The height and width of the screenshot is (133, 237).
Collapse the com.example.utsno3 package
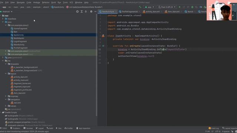click(6, 25)
